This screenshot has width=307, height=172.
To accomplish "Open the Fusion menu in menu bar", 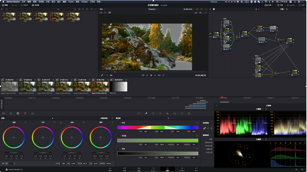I will pyautogui.click(x=71, y=2).
